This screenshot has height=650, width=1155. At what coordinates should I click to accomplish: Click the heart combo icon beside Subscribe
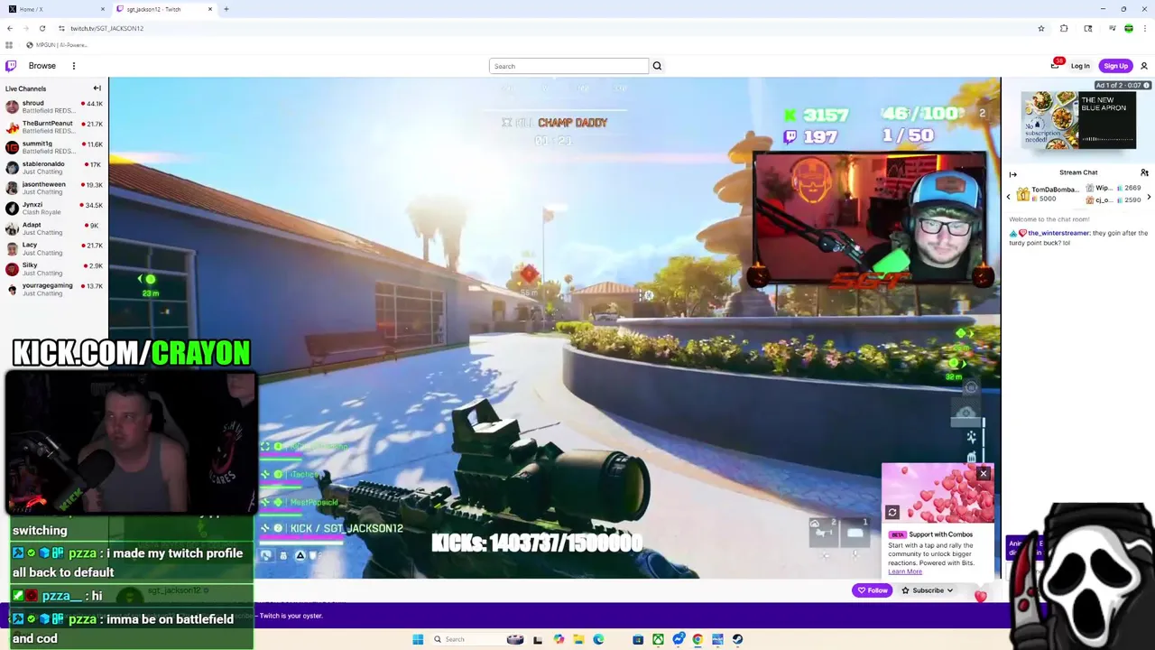pos(981,595)
